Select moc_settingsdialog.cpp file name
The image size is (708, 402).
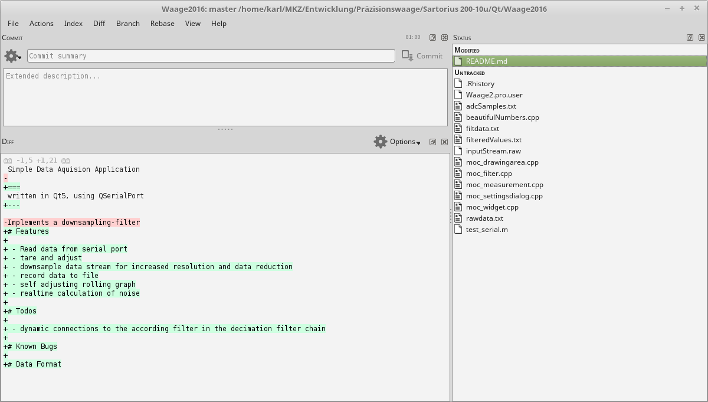coord(504,195)
